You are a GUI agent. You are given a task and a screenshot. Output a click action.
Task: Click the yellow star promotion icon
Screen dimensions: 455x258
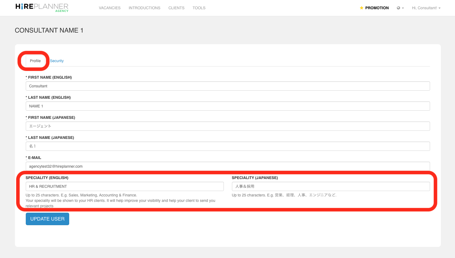361,8
